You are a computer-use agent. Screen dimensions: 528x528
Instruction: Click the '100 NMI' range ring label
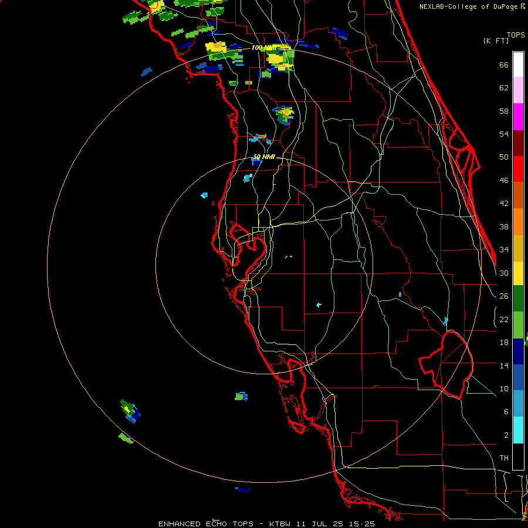pyautogui.click(x=263, y=48)
